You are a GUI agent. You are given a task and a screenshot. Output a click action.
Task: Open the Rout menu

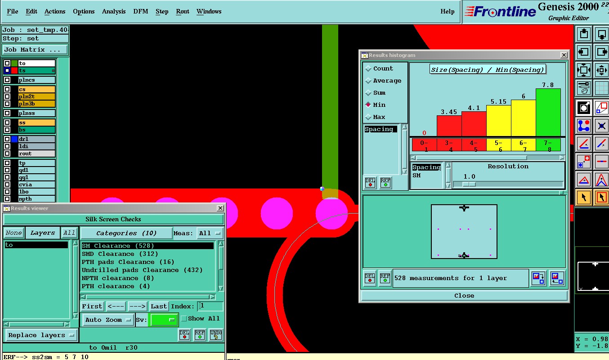pos(183,12)
